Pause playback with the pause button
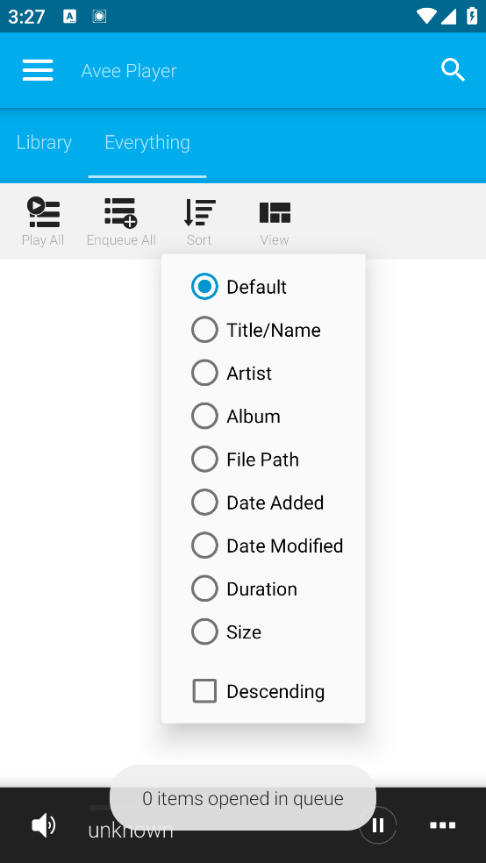 pos(378,825)
